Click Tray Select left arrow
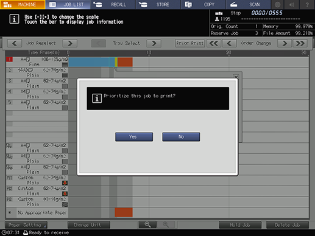The image size is (315, 236). (99, 43)
